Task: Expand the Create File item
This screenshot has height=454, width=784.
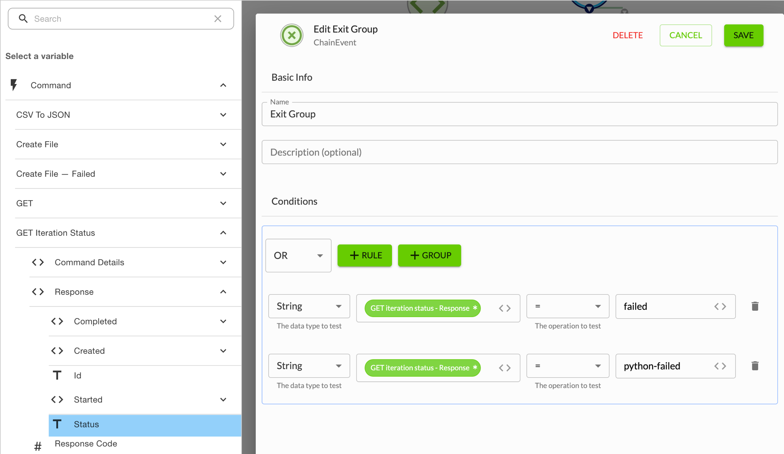Action: coord(223,144)
